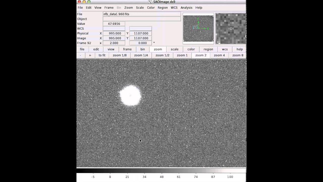Click the Value field showing 47.6956
Screen dimensions: 323x182
[x=114, y=24]
